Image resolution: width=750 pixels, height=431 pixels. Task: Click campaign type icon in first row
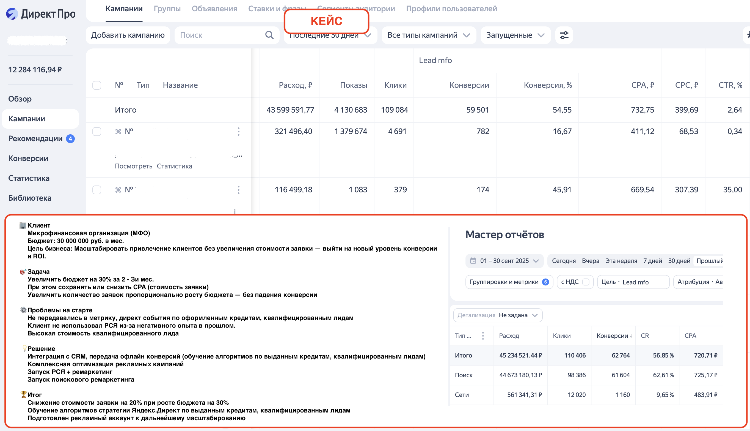pyautogui.click(x=118, y=132)
